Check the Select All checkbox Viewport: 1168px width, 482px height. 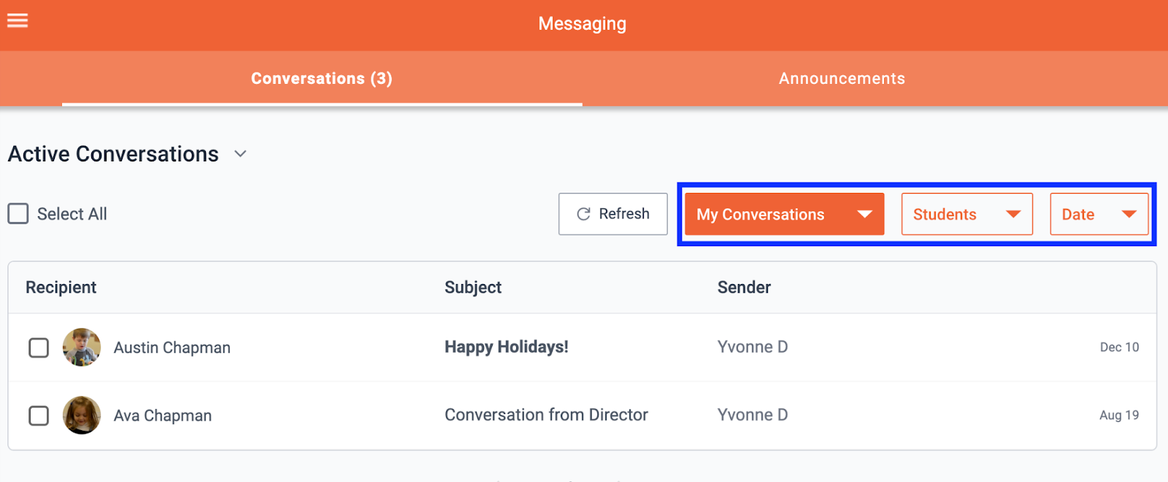(18, 214)
